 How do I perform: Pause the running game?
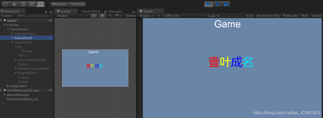click(x=217, y=4)
